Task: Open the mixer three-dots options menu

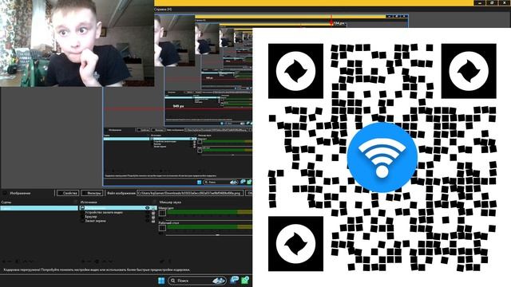Action: point(169,261)
